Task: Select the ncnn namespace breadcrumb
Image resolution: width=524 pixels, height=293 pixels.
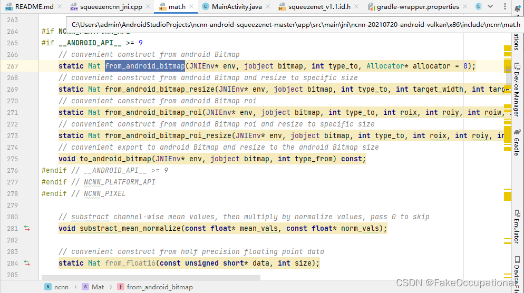Action: pyautogui.click(x=61, y=287)
